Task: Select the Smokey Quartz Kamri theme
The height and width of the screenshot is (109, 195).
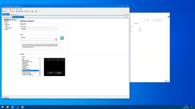Action: [x=27, y=61]
